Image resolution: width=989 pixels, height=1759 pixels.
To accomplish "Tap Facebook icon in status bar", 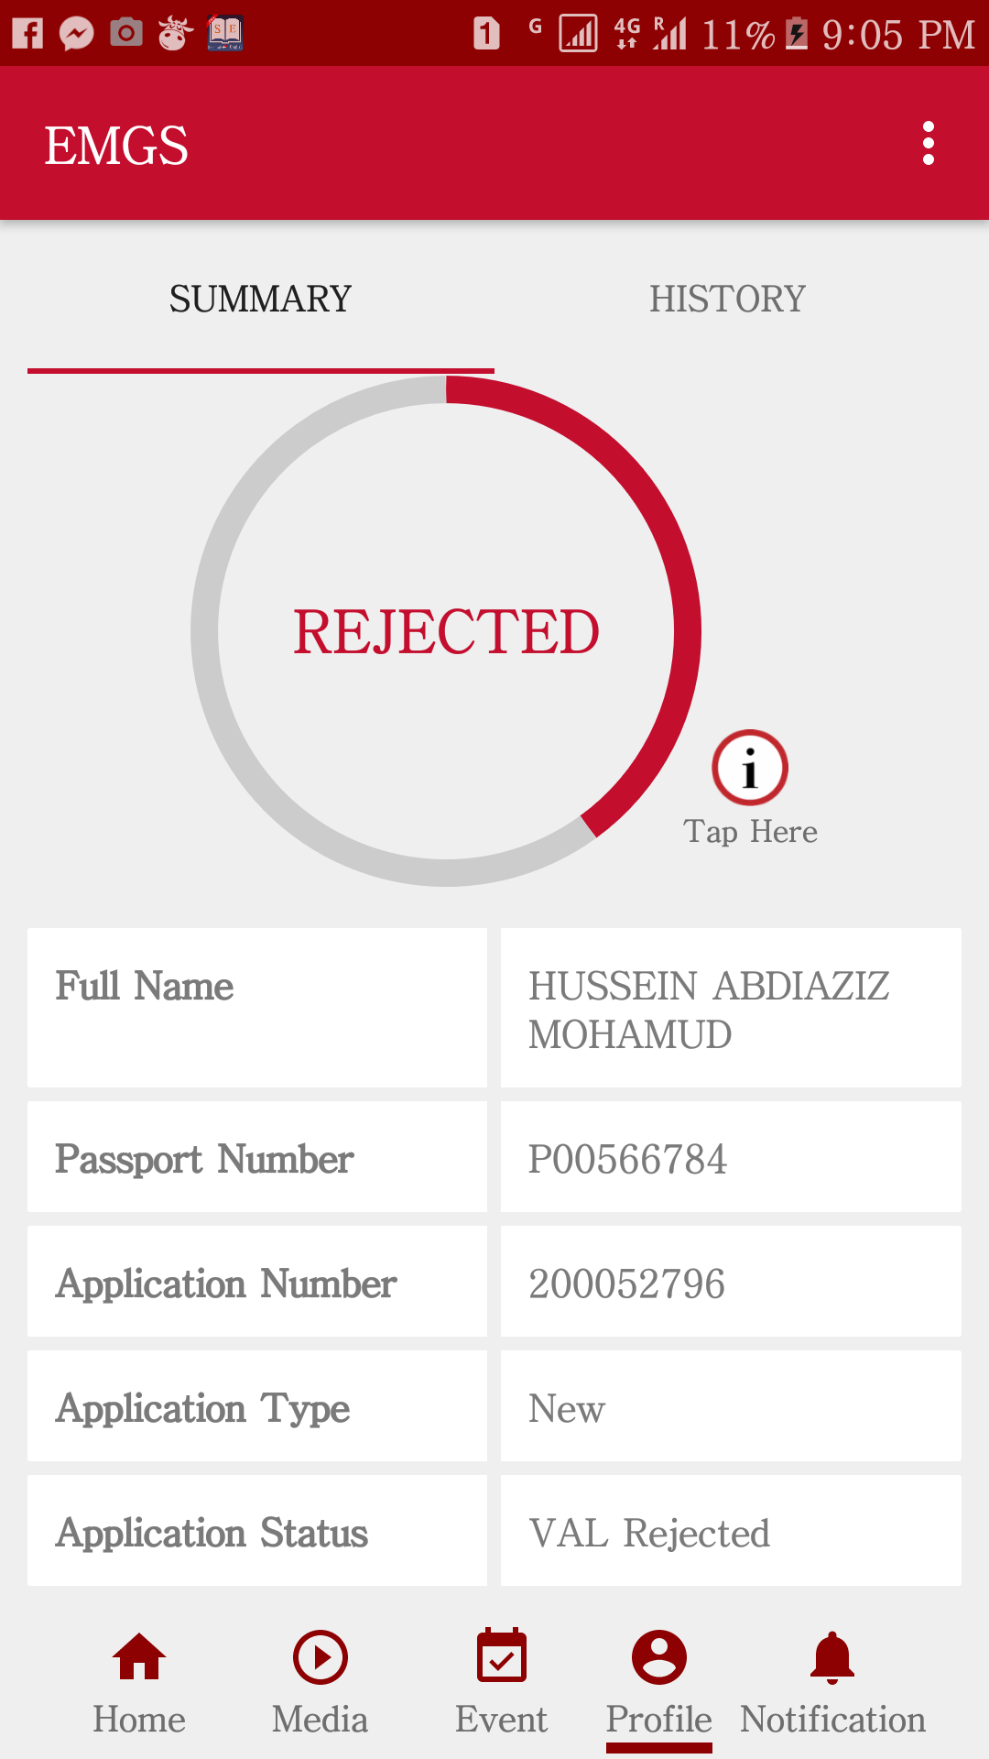I will click(x=27, y=34).
